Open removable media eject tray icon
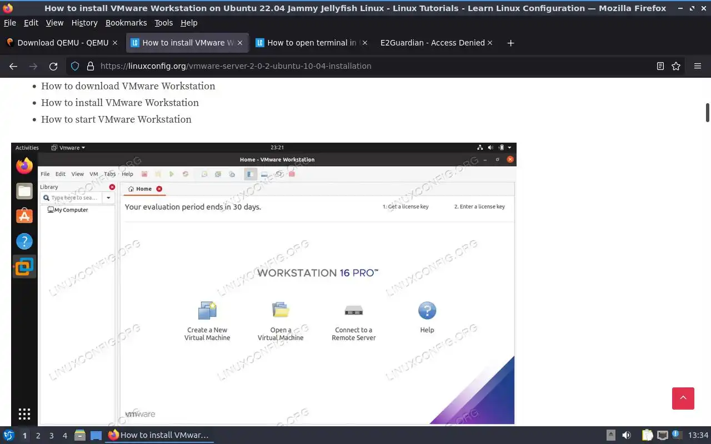This screenshot has height=444, width=711. [x=611, y=435]
